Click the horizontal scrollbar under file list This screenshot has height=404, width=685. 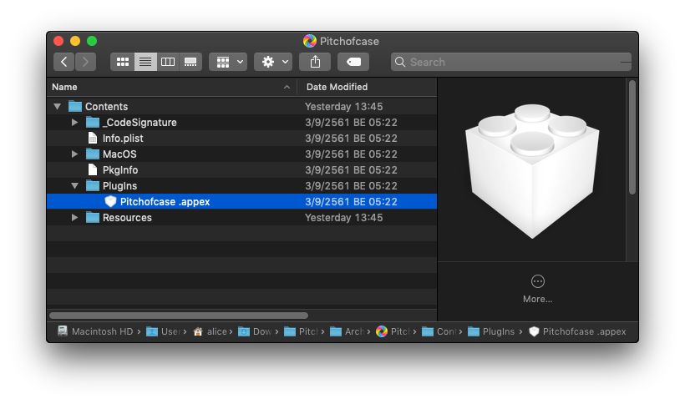click(x=179, y=316)
